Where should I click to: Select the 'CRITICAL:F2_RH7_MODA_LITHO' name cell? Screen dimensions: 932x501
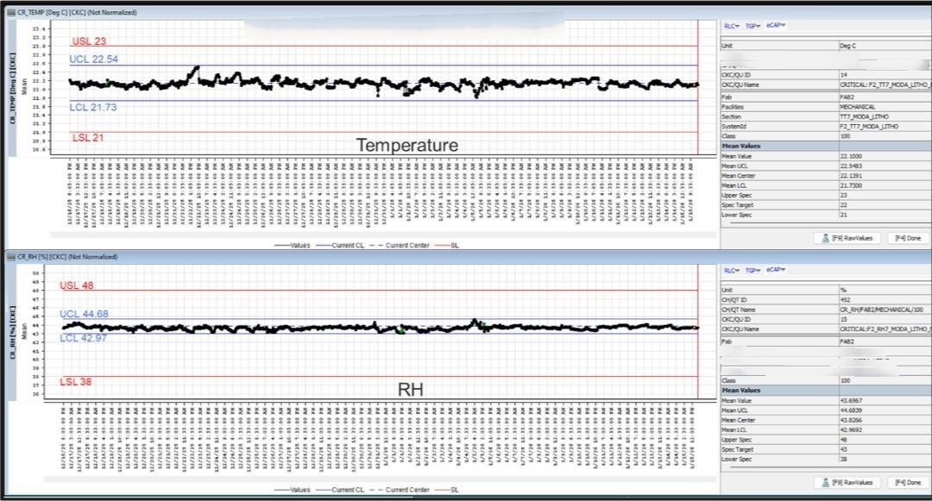coord(885,329)
